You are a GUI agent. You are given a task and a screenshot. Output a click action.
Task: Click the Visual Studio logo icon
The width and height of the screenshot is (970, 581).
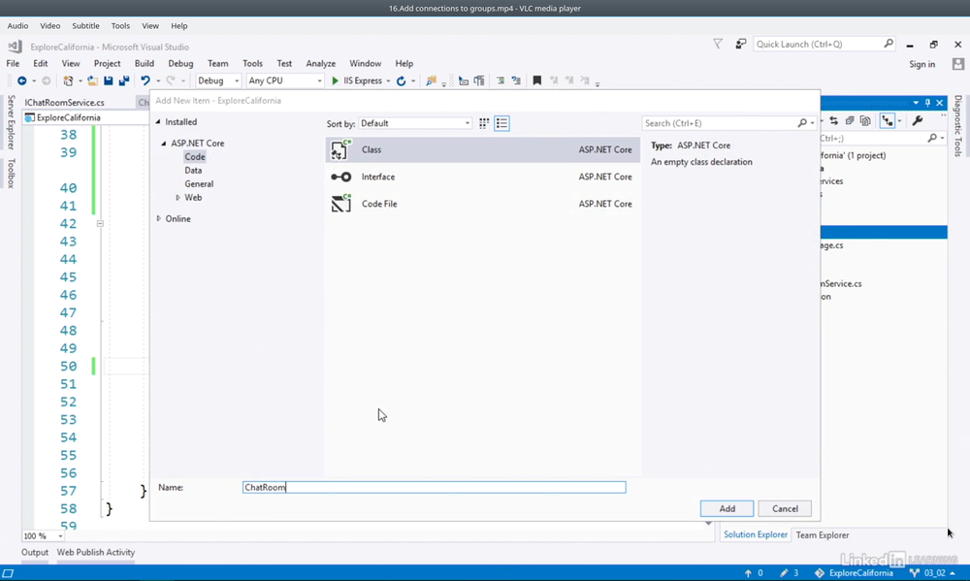(15, 47)
